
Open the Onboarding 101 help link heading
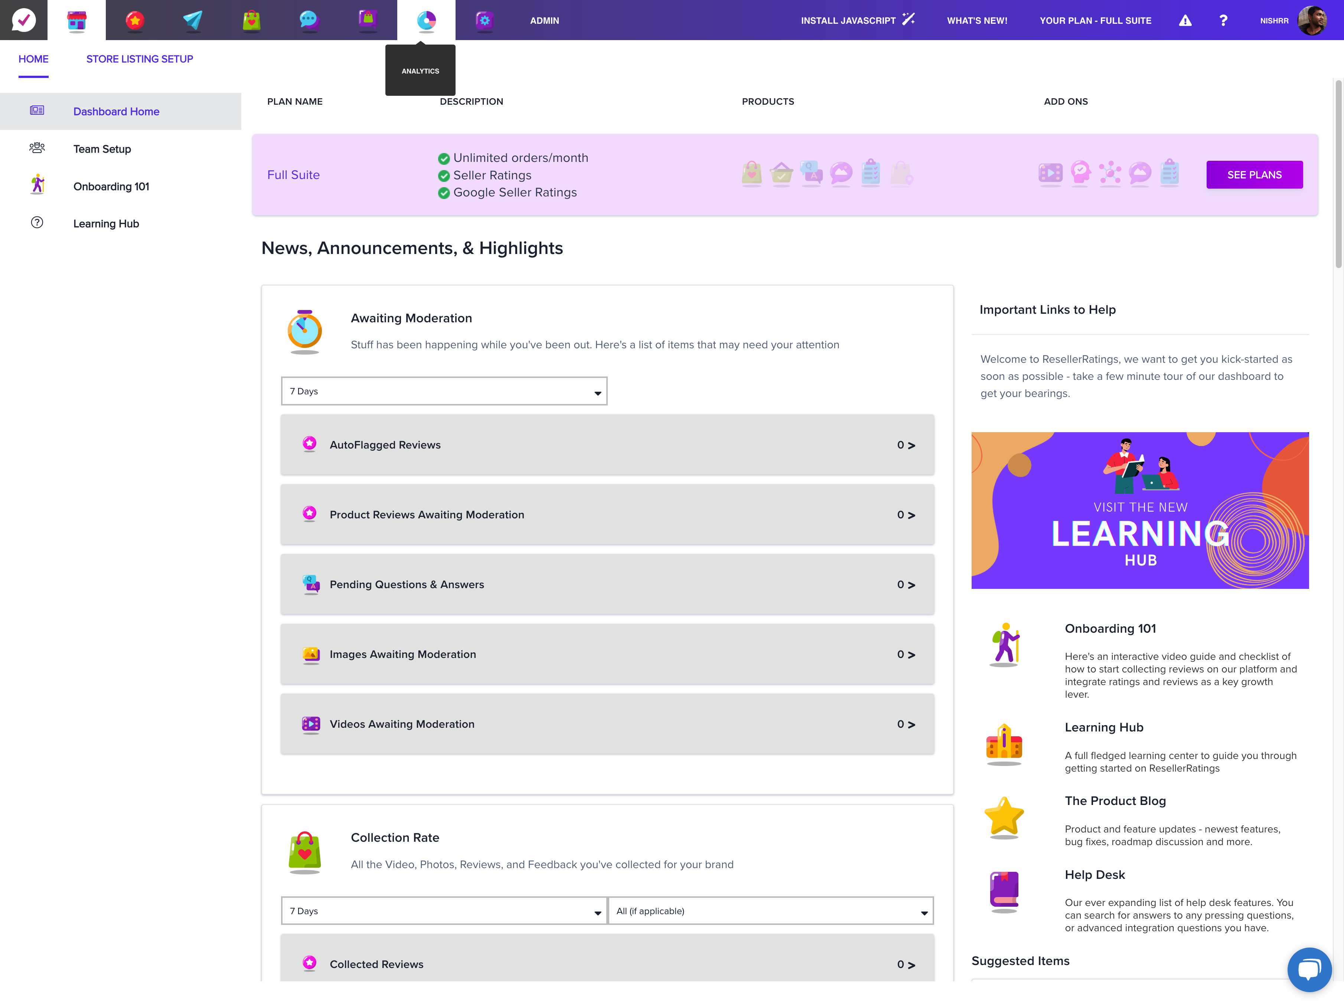[x=1110, y=628]
